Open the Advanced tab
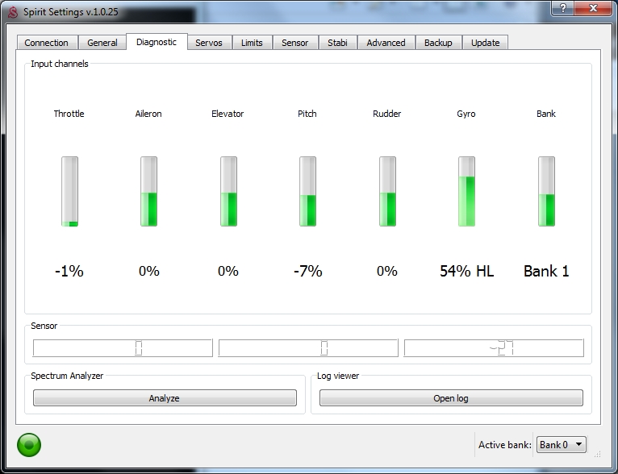 [x=386, y=43]
